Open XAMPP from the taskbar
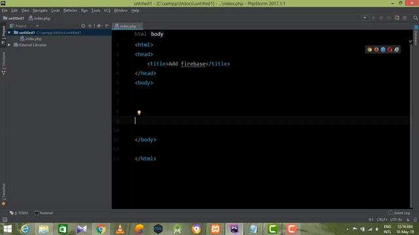The image size is (419, 235). [215, 229]
